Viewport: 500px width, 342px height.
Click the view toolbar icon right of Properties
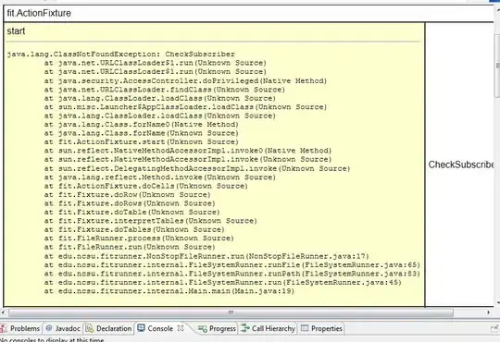click(x=494, y=328)
